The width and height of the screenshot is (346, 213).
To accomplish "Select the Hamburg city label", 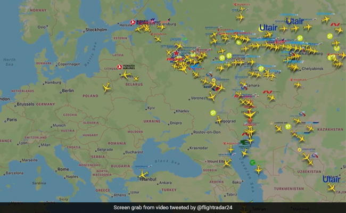I will click(x=53, y=83).
